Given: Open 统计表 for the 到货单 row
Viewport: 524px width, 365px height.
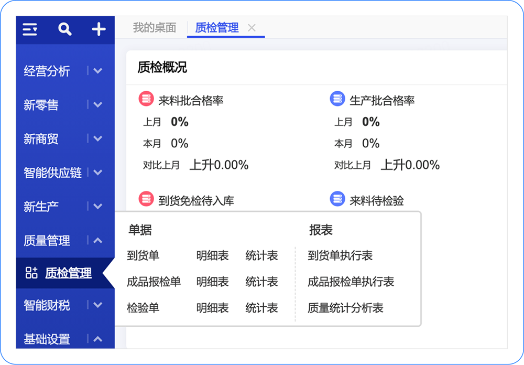Looking at the screenshot, I should tap(261, 255).
